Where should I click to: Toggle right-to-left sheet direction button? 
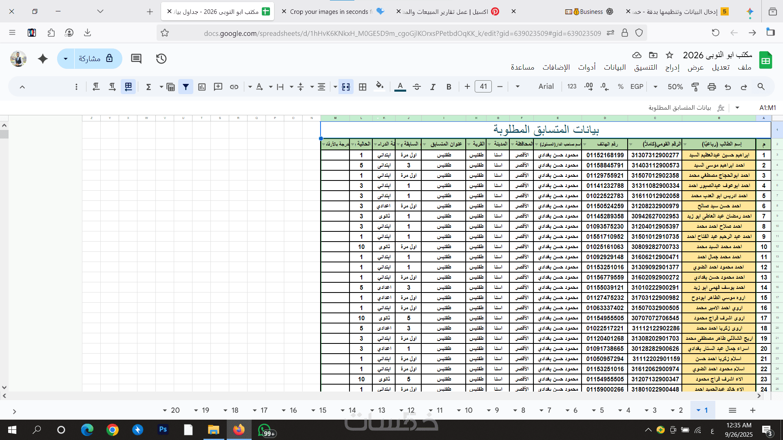point(128,87)
